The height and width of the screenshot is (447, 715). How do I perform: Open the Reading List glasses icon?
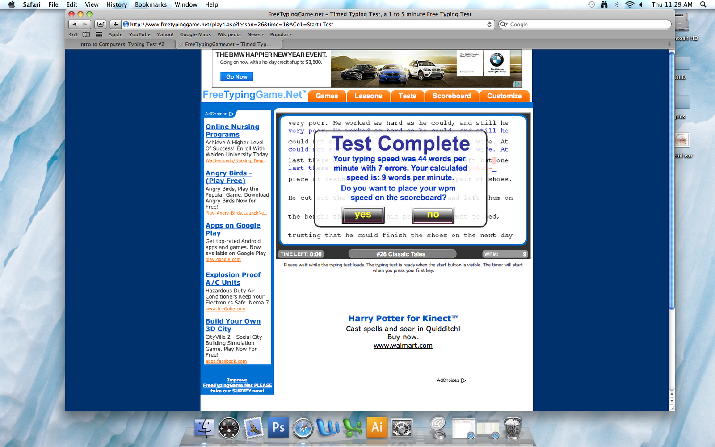pyautogui.click(x=73, y=34)
